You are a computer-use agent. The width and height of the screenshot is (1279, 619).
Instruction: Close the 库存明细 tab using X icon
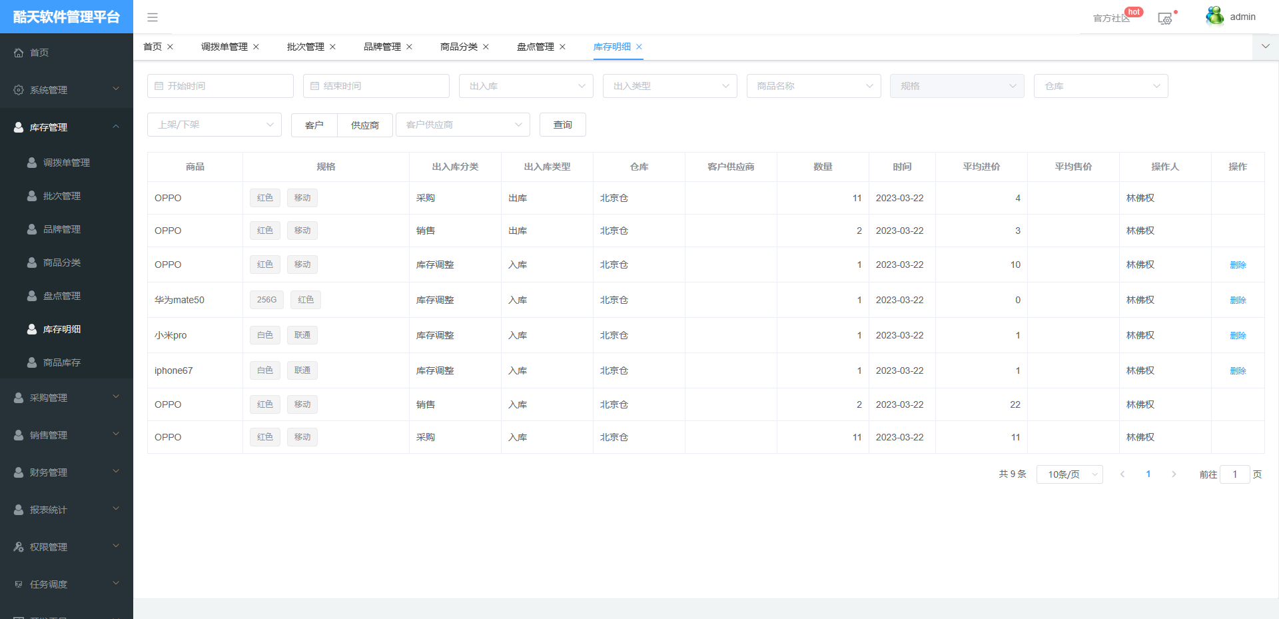click(639, 47)
